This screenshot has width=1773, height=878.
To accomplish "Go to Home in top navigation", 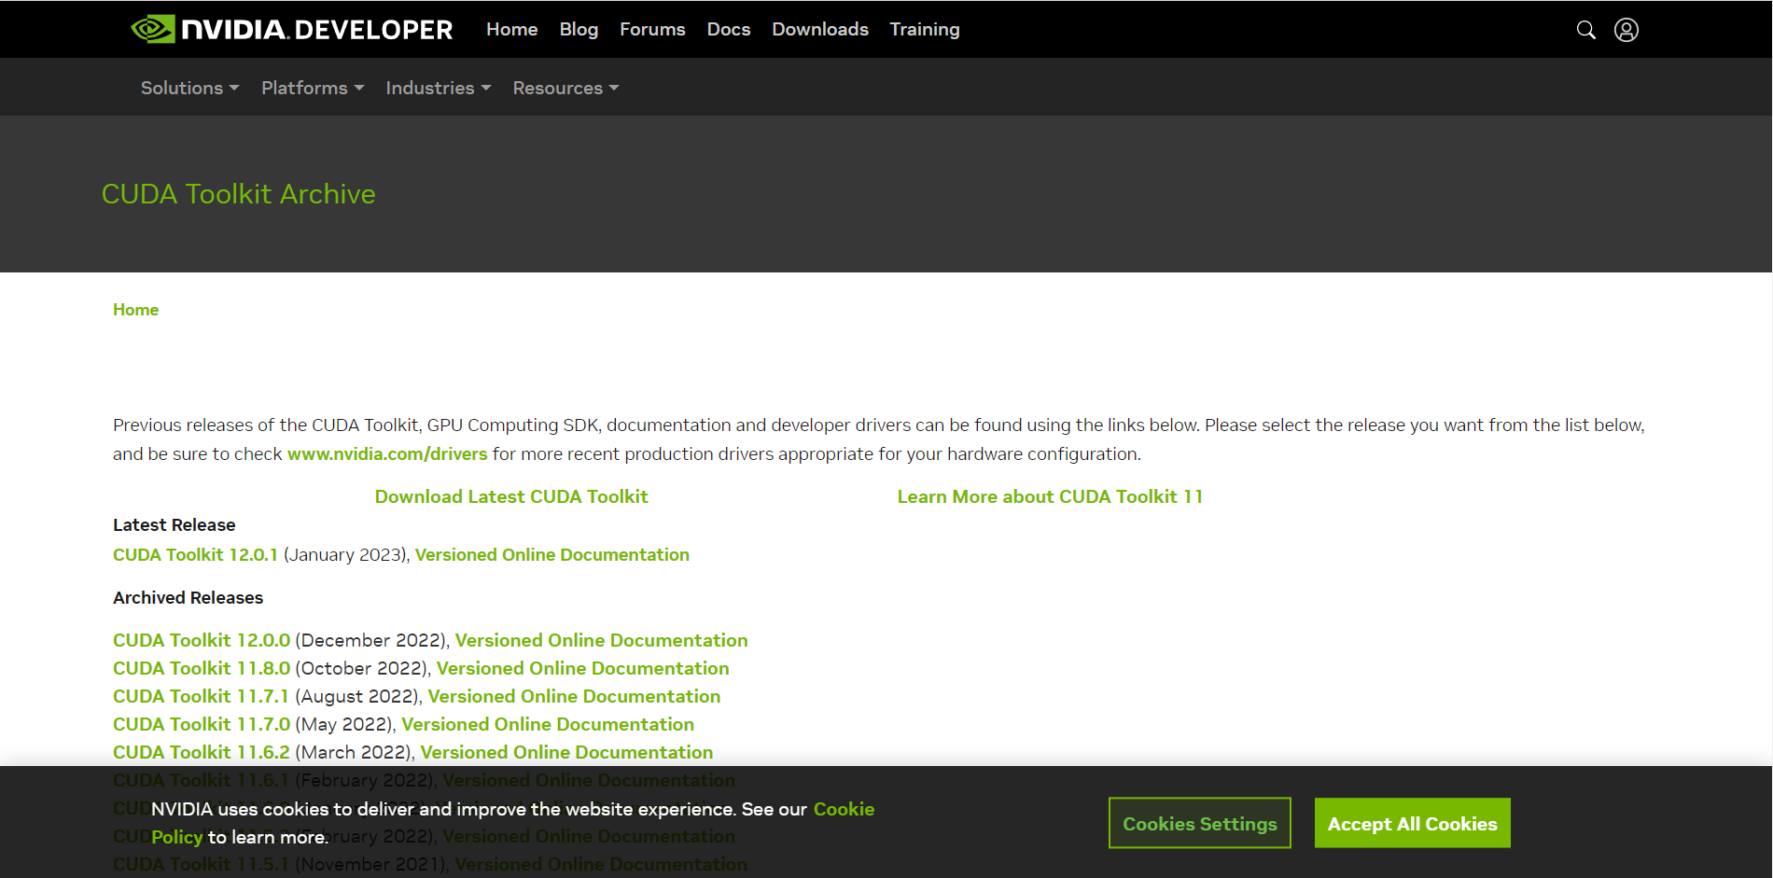I will click(511, 29).
